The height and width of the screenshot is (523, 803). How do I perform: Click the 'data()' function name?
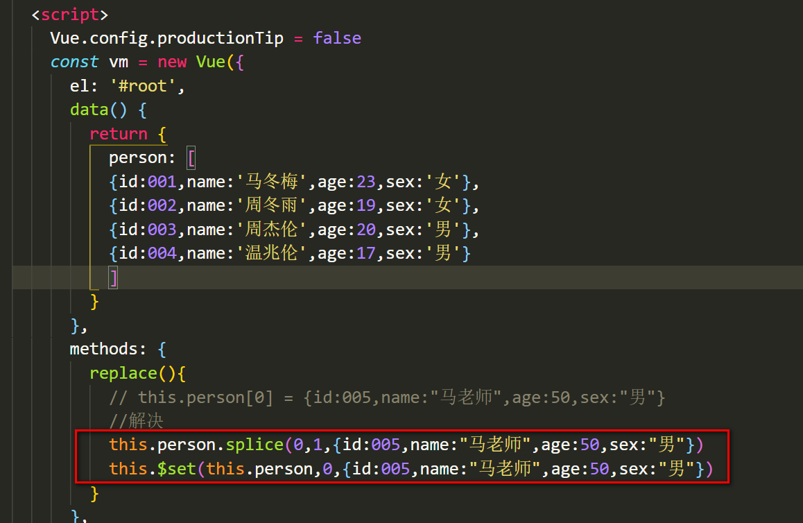98,110
